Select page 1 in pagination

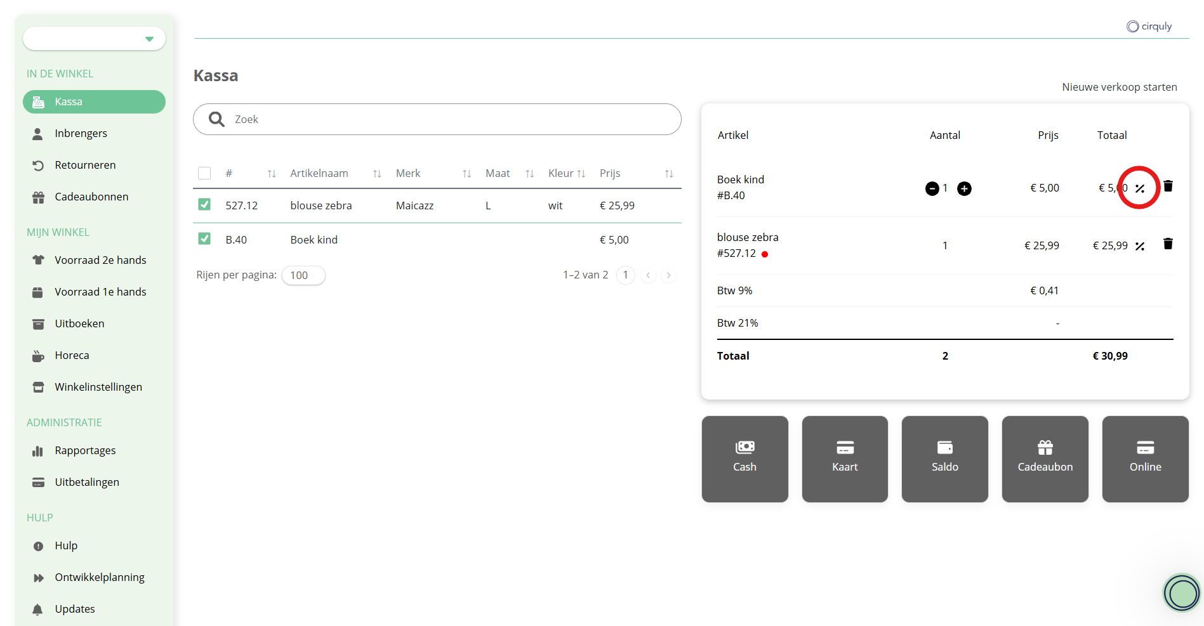[x=626, y=275]
